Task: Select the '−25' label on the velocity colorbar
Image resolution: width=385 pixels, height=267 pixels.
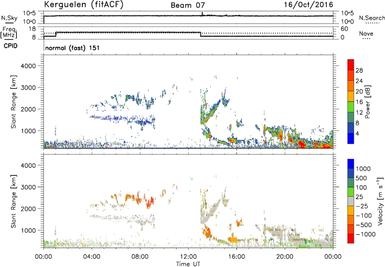Action: pos(362,206)
